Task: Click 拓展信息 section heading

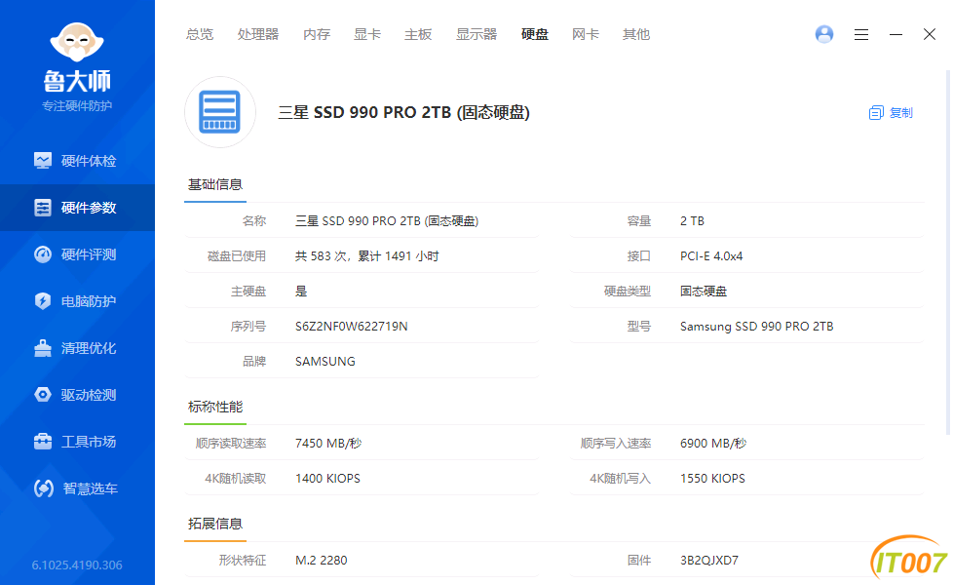Action: [215, 524]
